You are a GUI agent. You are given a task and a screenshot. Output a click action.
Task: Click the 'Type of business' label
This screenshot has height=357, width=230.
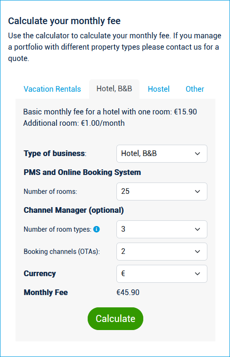[55, 154]
